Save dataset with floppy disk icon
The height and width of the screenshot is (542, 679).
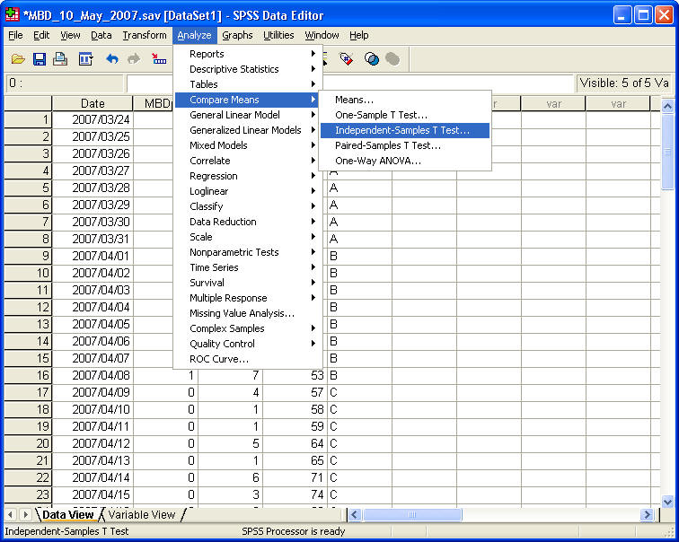coord(39,59)
